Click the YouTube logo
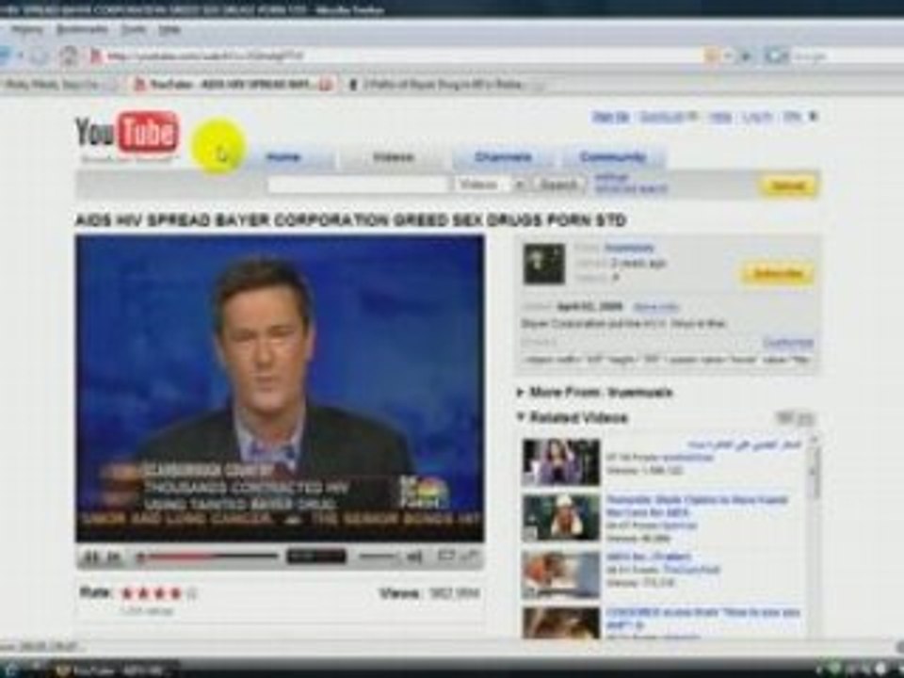The width and height of the screenshot is (904, 678). coord(127,133)
